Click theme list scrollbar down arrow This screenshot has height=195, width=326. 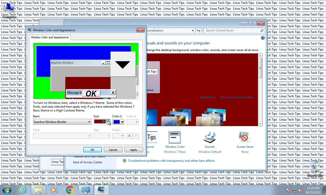click(x=260, y=124)
